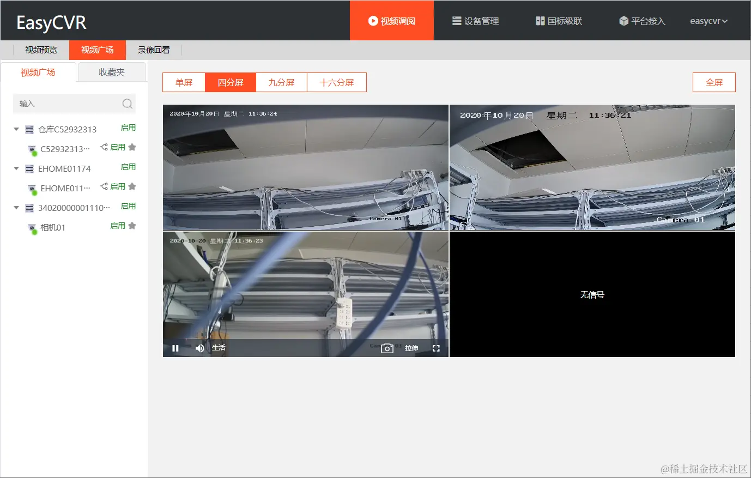Click the 全屏 button
Image resolution: width=751 pixels, height=478 pixels.
point(714,82)
